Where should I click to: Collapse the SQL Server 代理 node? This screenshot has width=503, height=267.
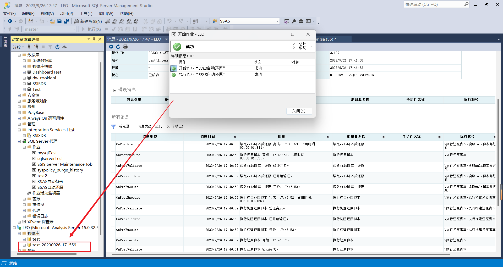tap(19, 141)
